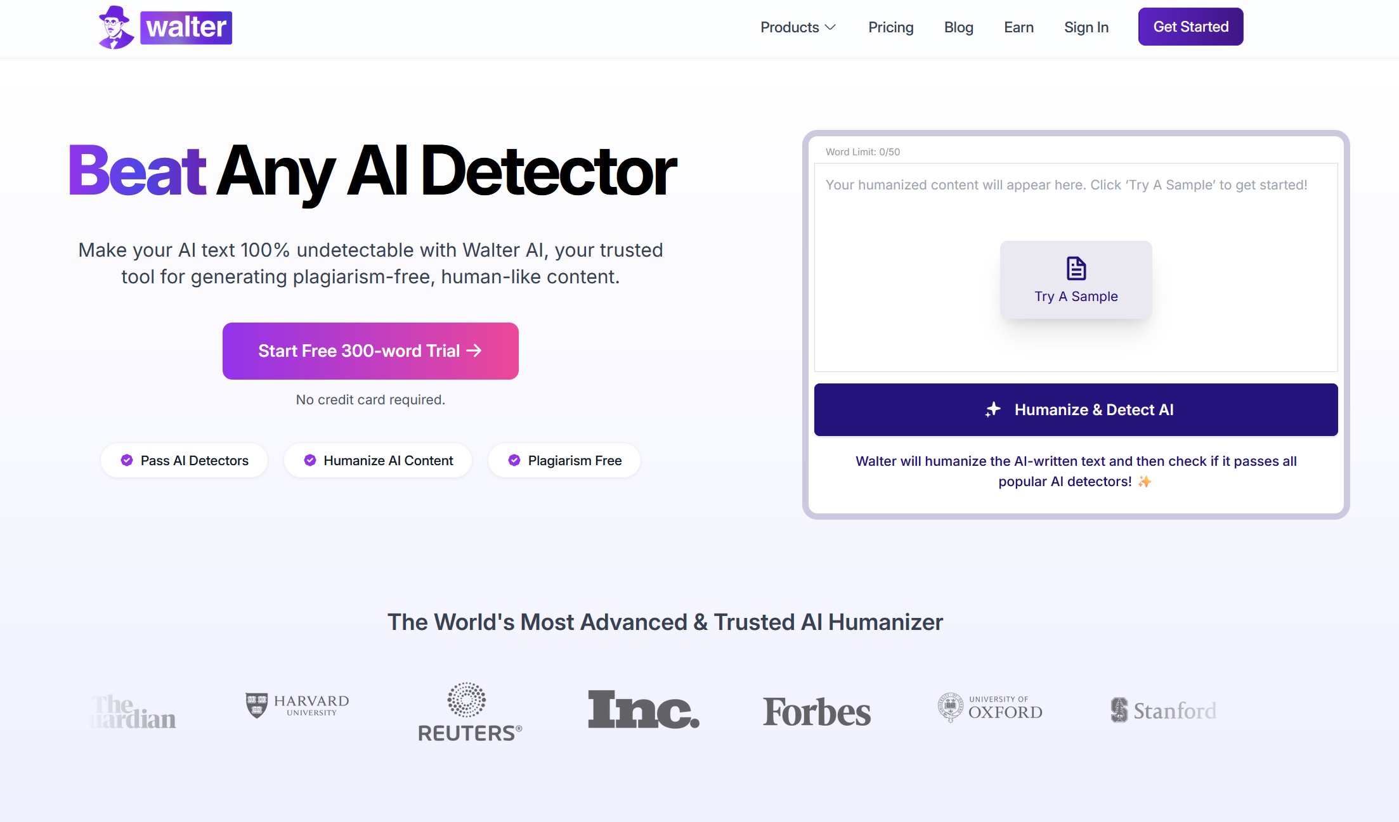Click the Walter mascot hat icon

click(112, 14)
